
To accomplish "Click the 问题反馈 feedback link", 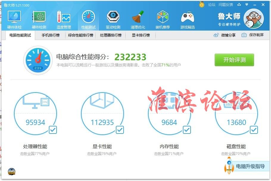I will pyautogui.click(x=226, y=5).
